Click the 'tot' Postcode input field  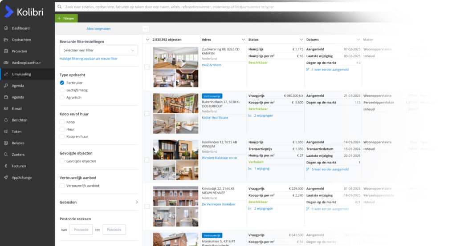(114, 230)
